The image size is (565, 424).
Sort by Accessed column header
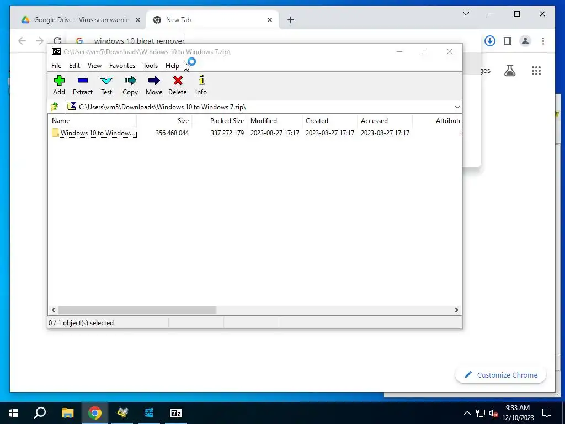tap(385, 121)
